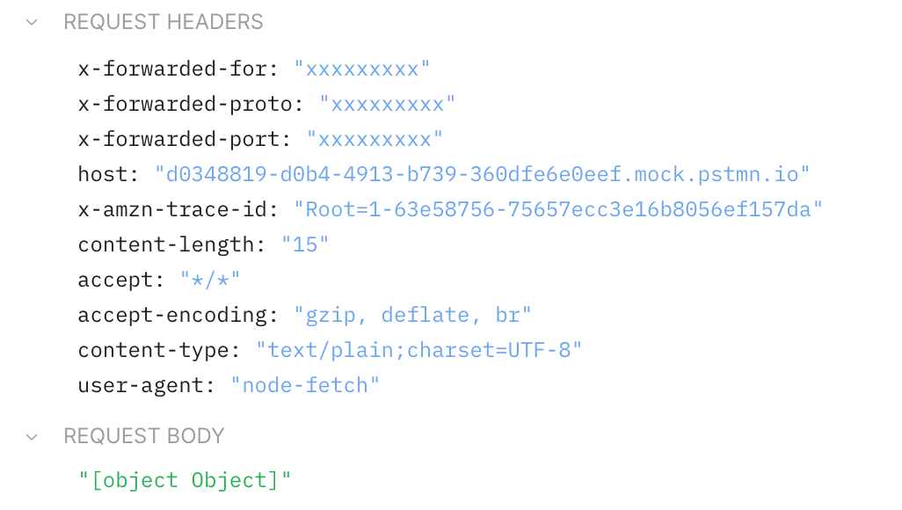
Task: Select the x-amzn-trace-id Root value
Action: click(x=560, y=209)
